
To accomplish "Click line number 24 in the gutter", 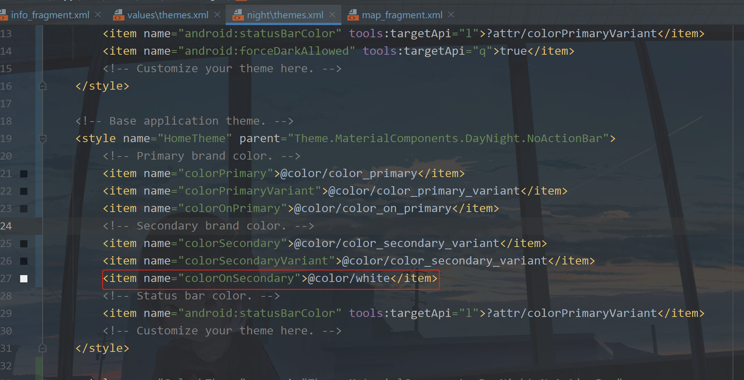I will coord(6,226).
